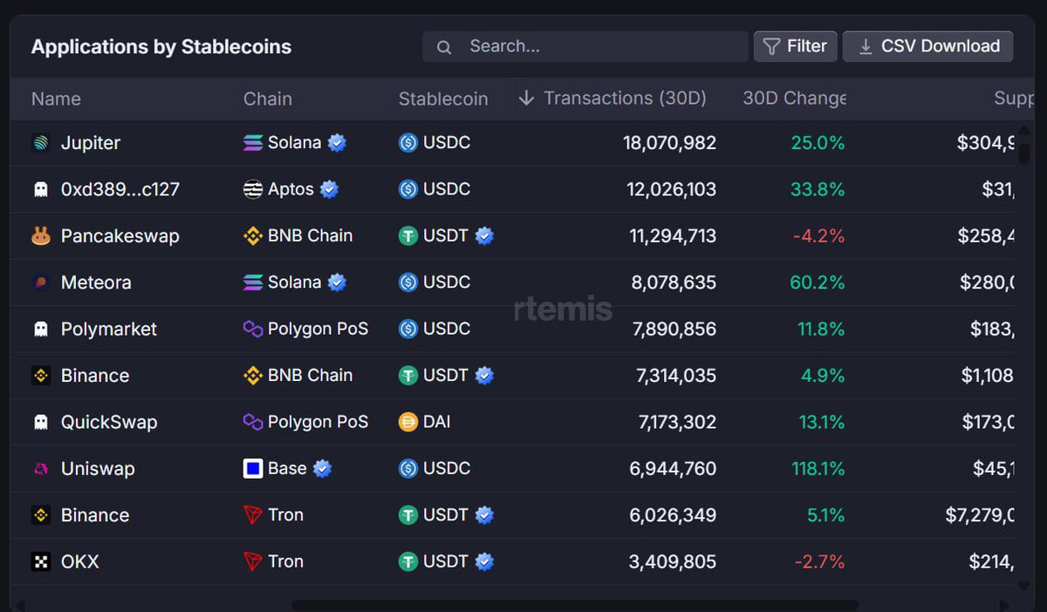Screen dimensions: 1047x612
Task: Click the transaction count 3,409,805
Action: click(x=673, y=562)
